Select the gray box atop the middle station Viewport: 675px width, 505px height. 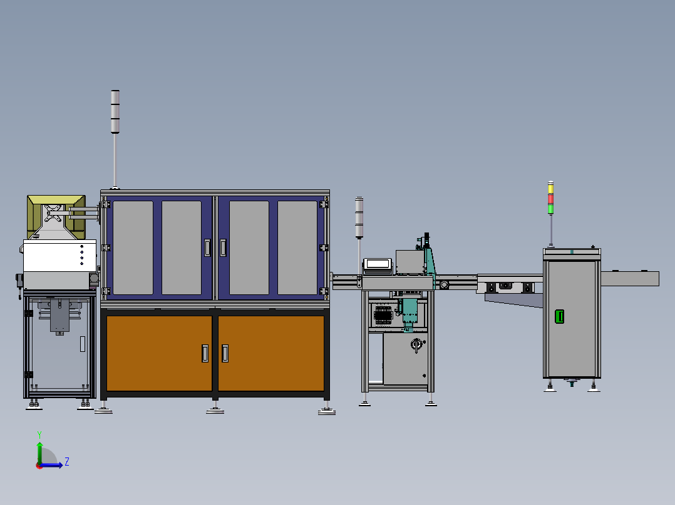(410, 262)
